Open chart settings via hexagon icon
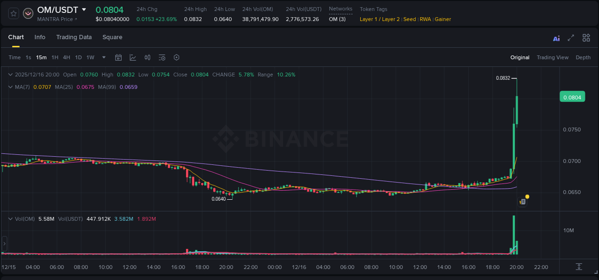Image resolution: width=599 pixels, height=280 pixels. [176, 57]
